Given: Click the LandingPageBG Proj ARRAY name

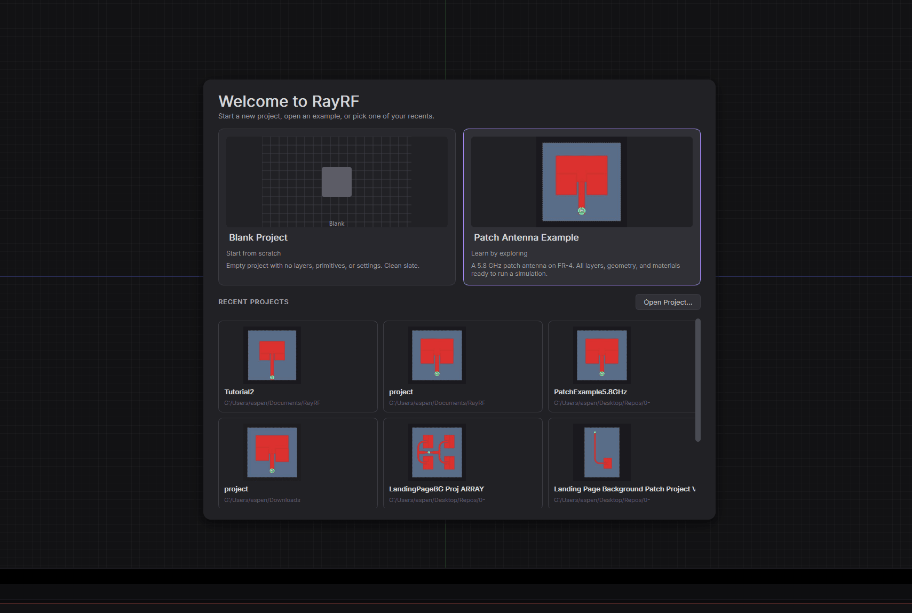Looking at the screenshot, I should 437,489.
